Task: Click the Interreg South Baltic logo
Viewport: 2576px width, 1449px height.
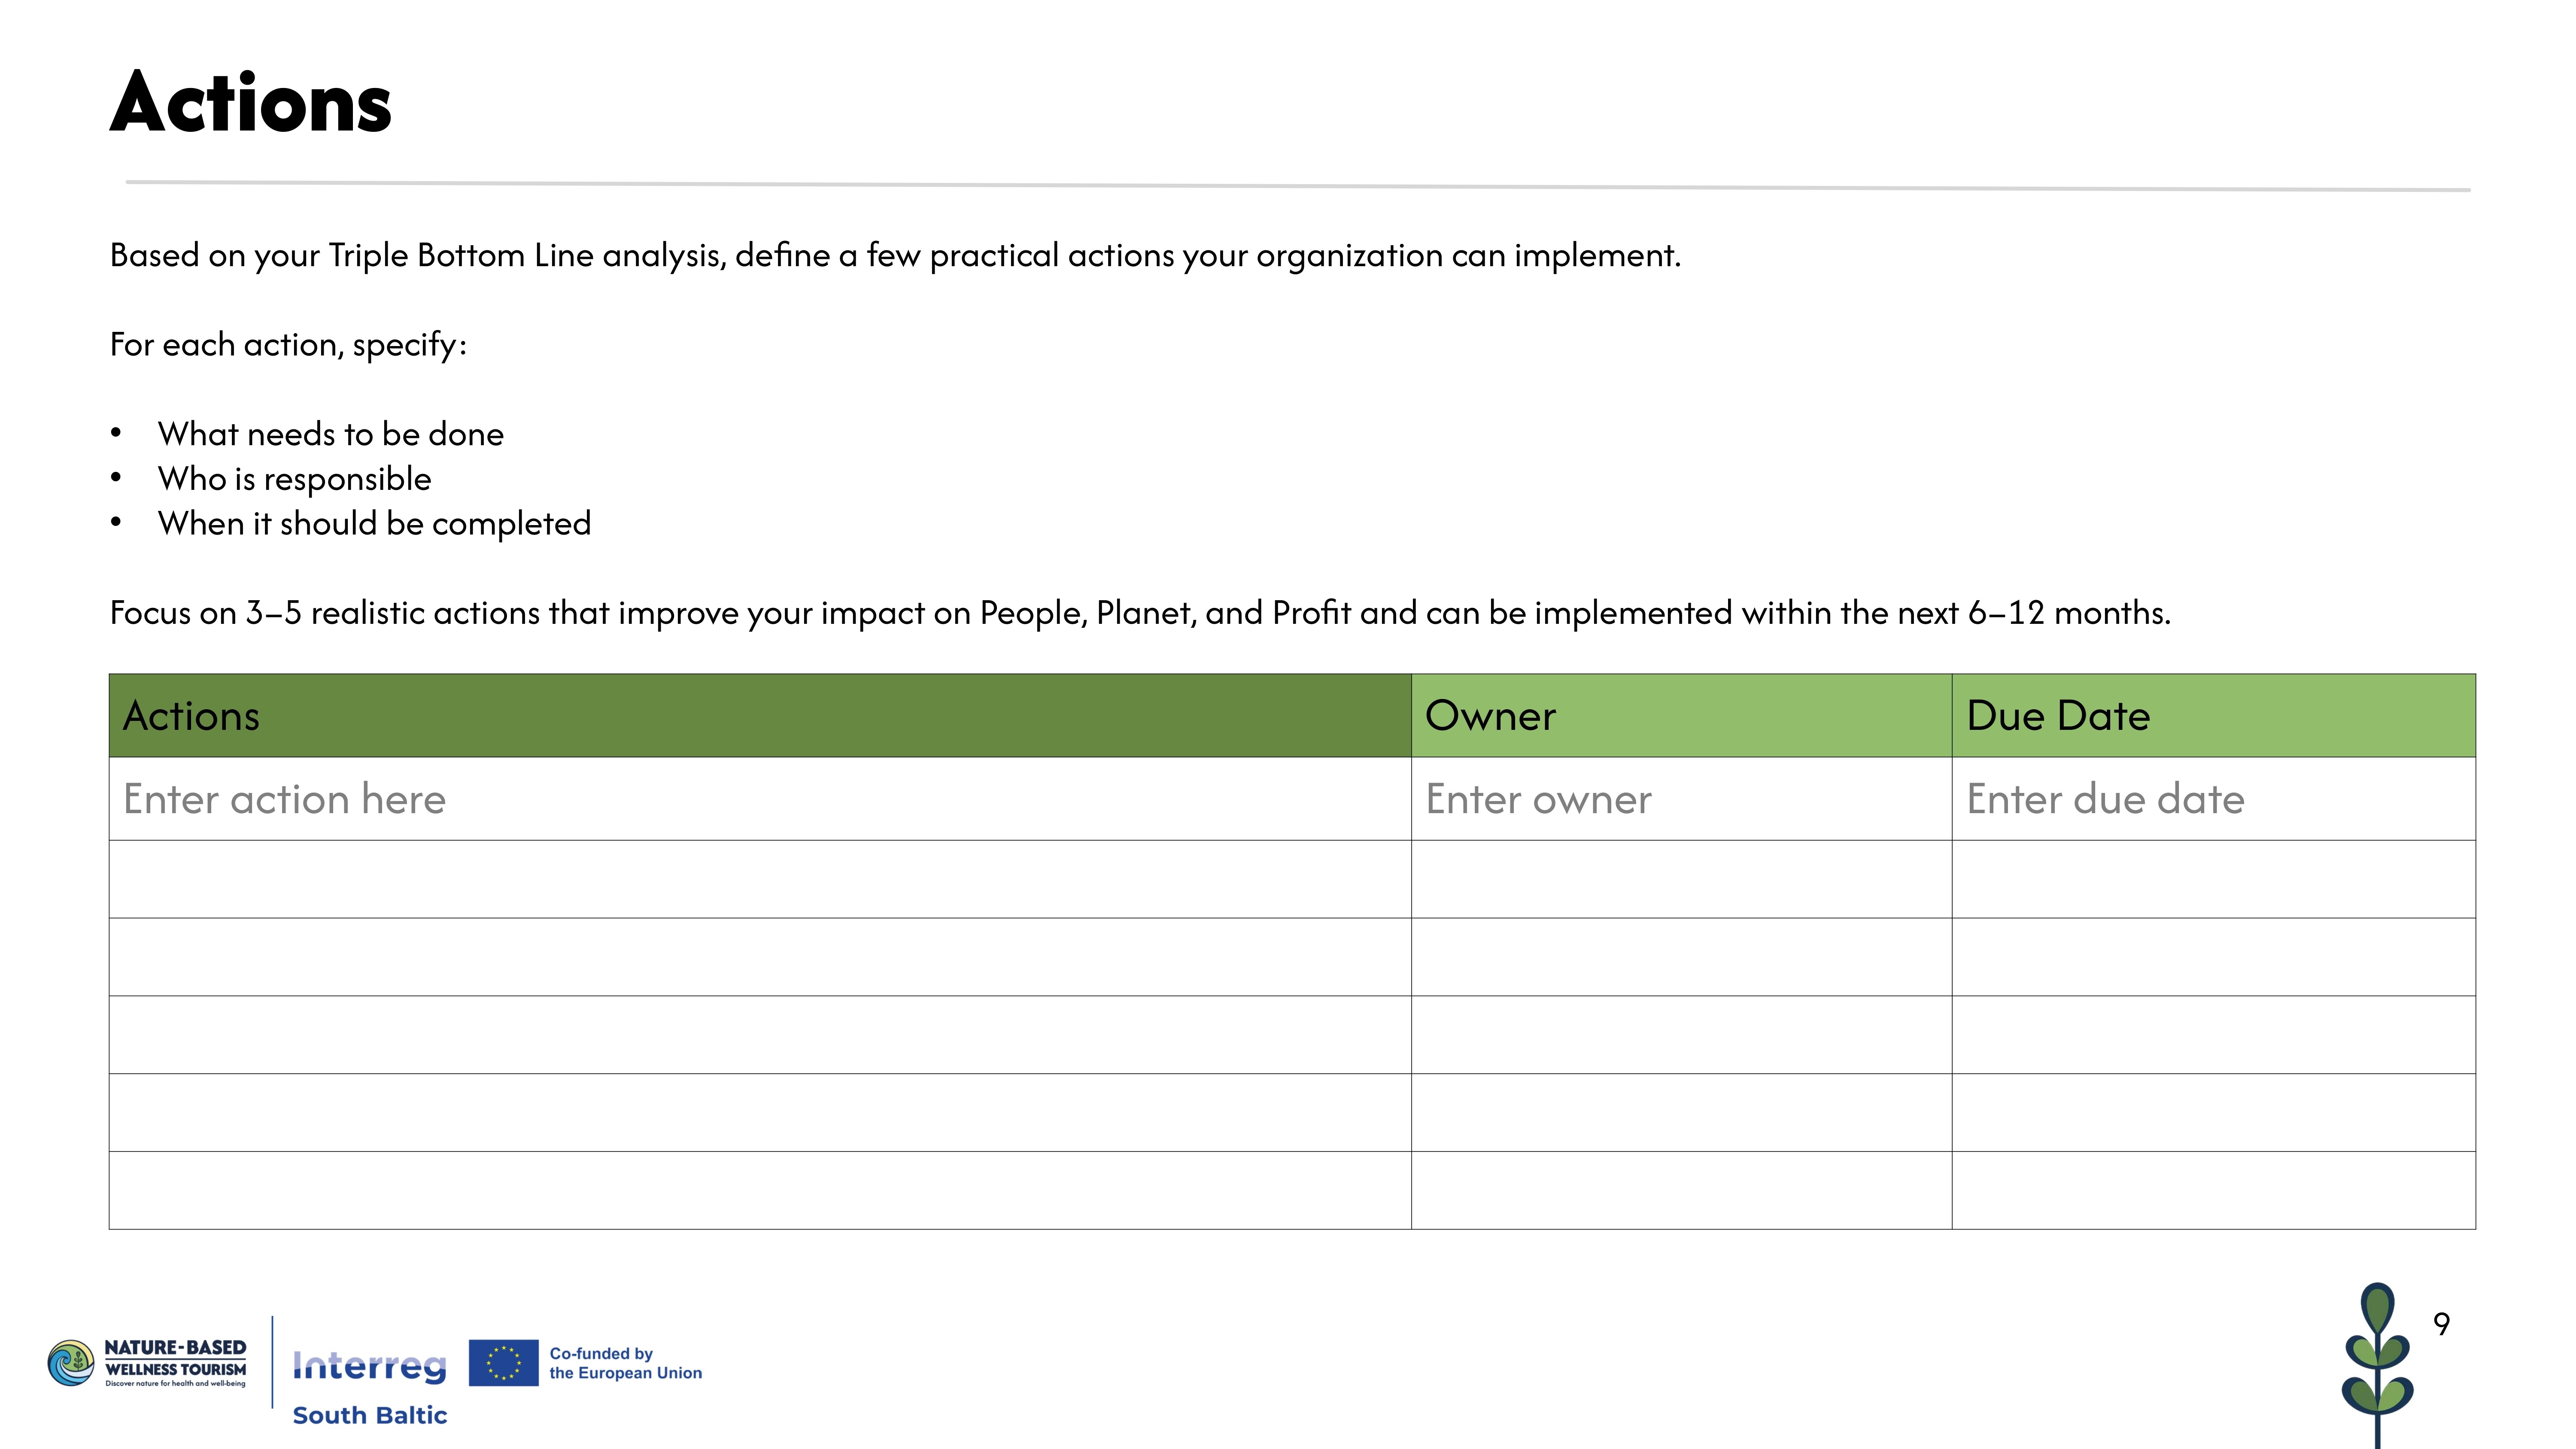Action: tap(369, 1366)
